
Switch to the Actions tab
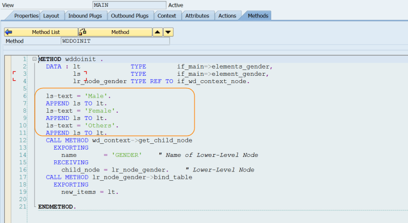pyautogui.click(x=227, y=16)
